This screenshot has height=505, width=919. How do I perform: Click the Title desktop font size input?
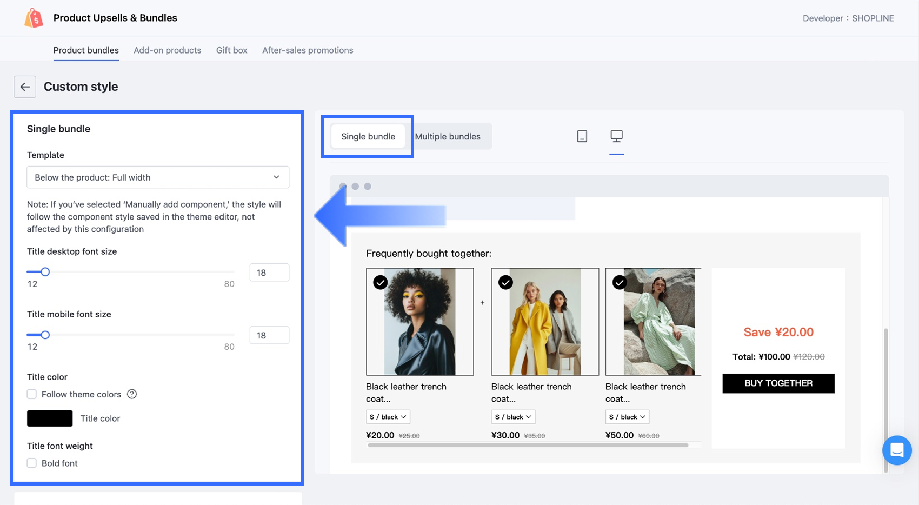click(269, 273)
